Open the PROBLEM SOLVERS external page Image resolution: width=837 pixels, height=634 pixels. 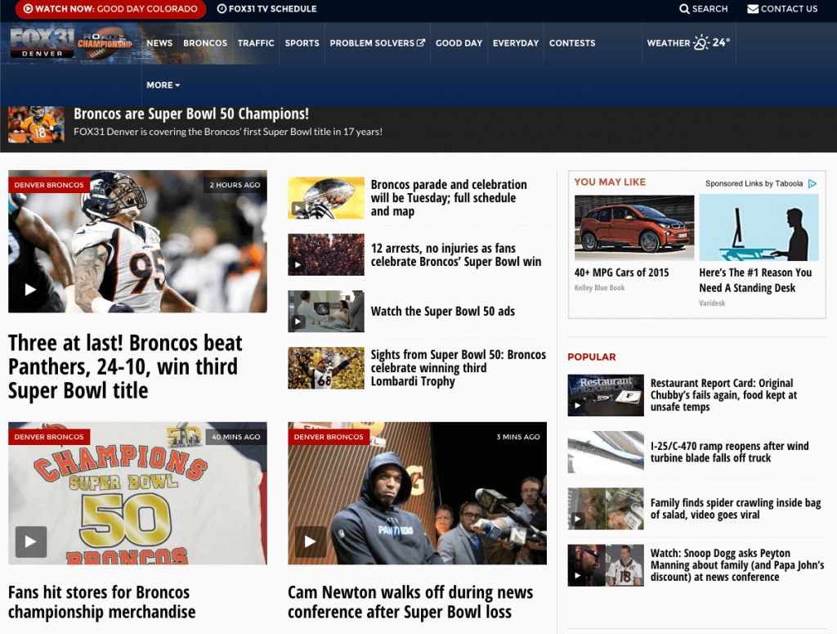377,43
